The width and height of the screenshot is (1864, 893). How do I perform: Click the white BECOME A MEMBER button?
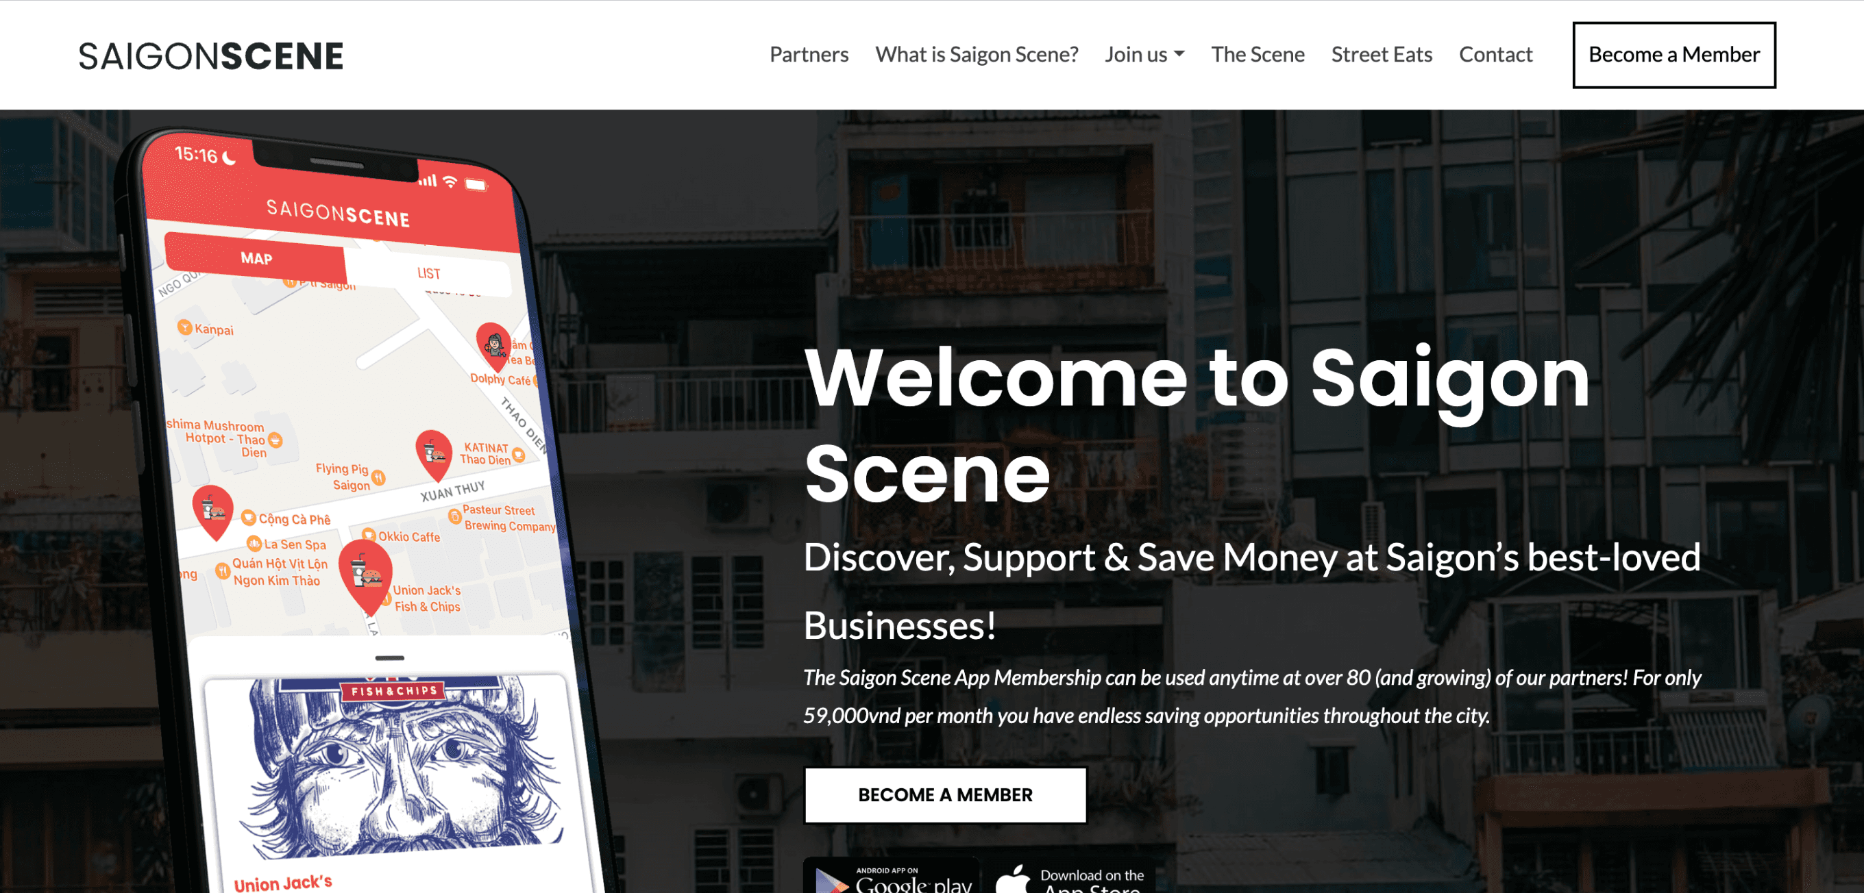pyautogui.click(x=945, y=794)
